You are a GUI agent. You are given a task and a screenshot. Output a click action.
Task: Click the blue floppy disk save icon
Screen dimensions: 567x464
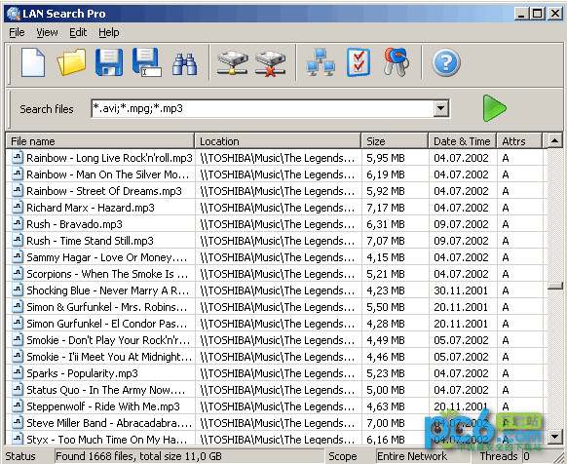(x=109, y=62)
